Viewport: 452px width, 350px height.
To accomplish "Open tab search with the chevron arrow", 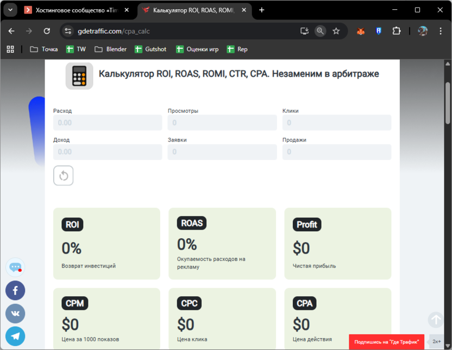I will point(10,10).
